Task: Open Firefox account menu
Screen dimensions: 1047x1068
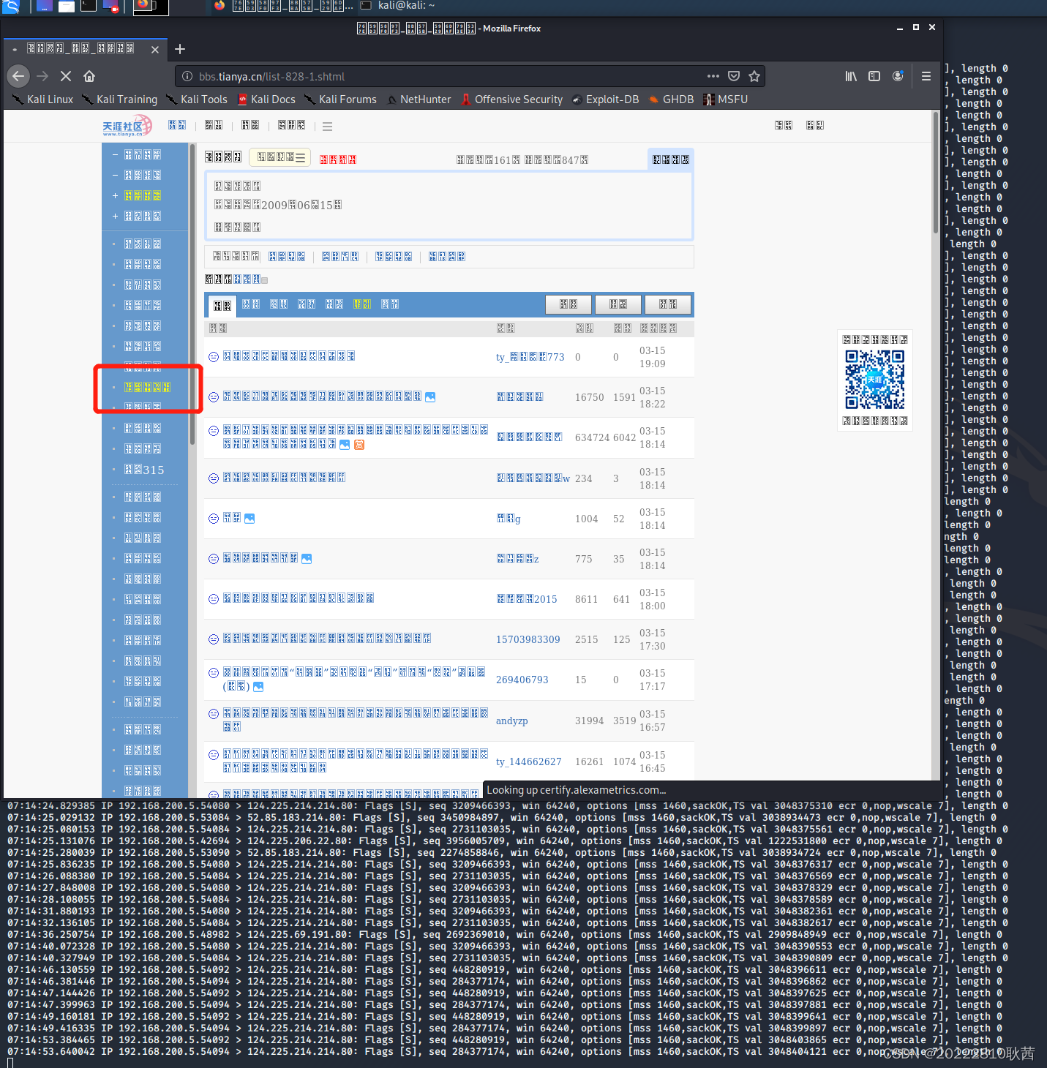Action: coord(898,76)
